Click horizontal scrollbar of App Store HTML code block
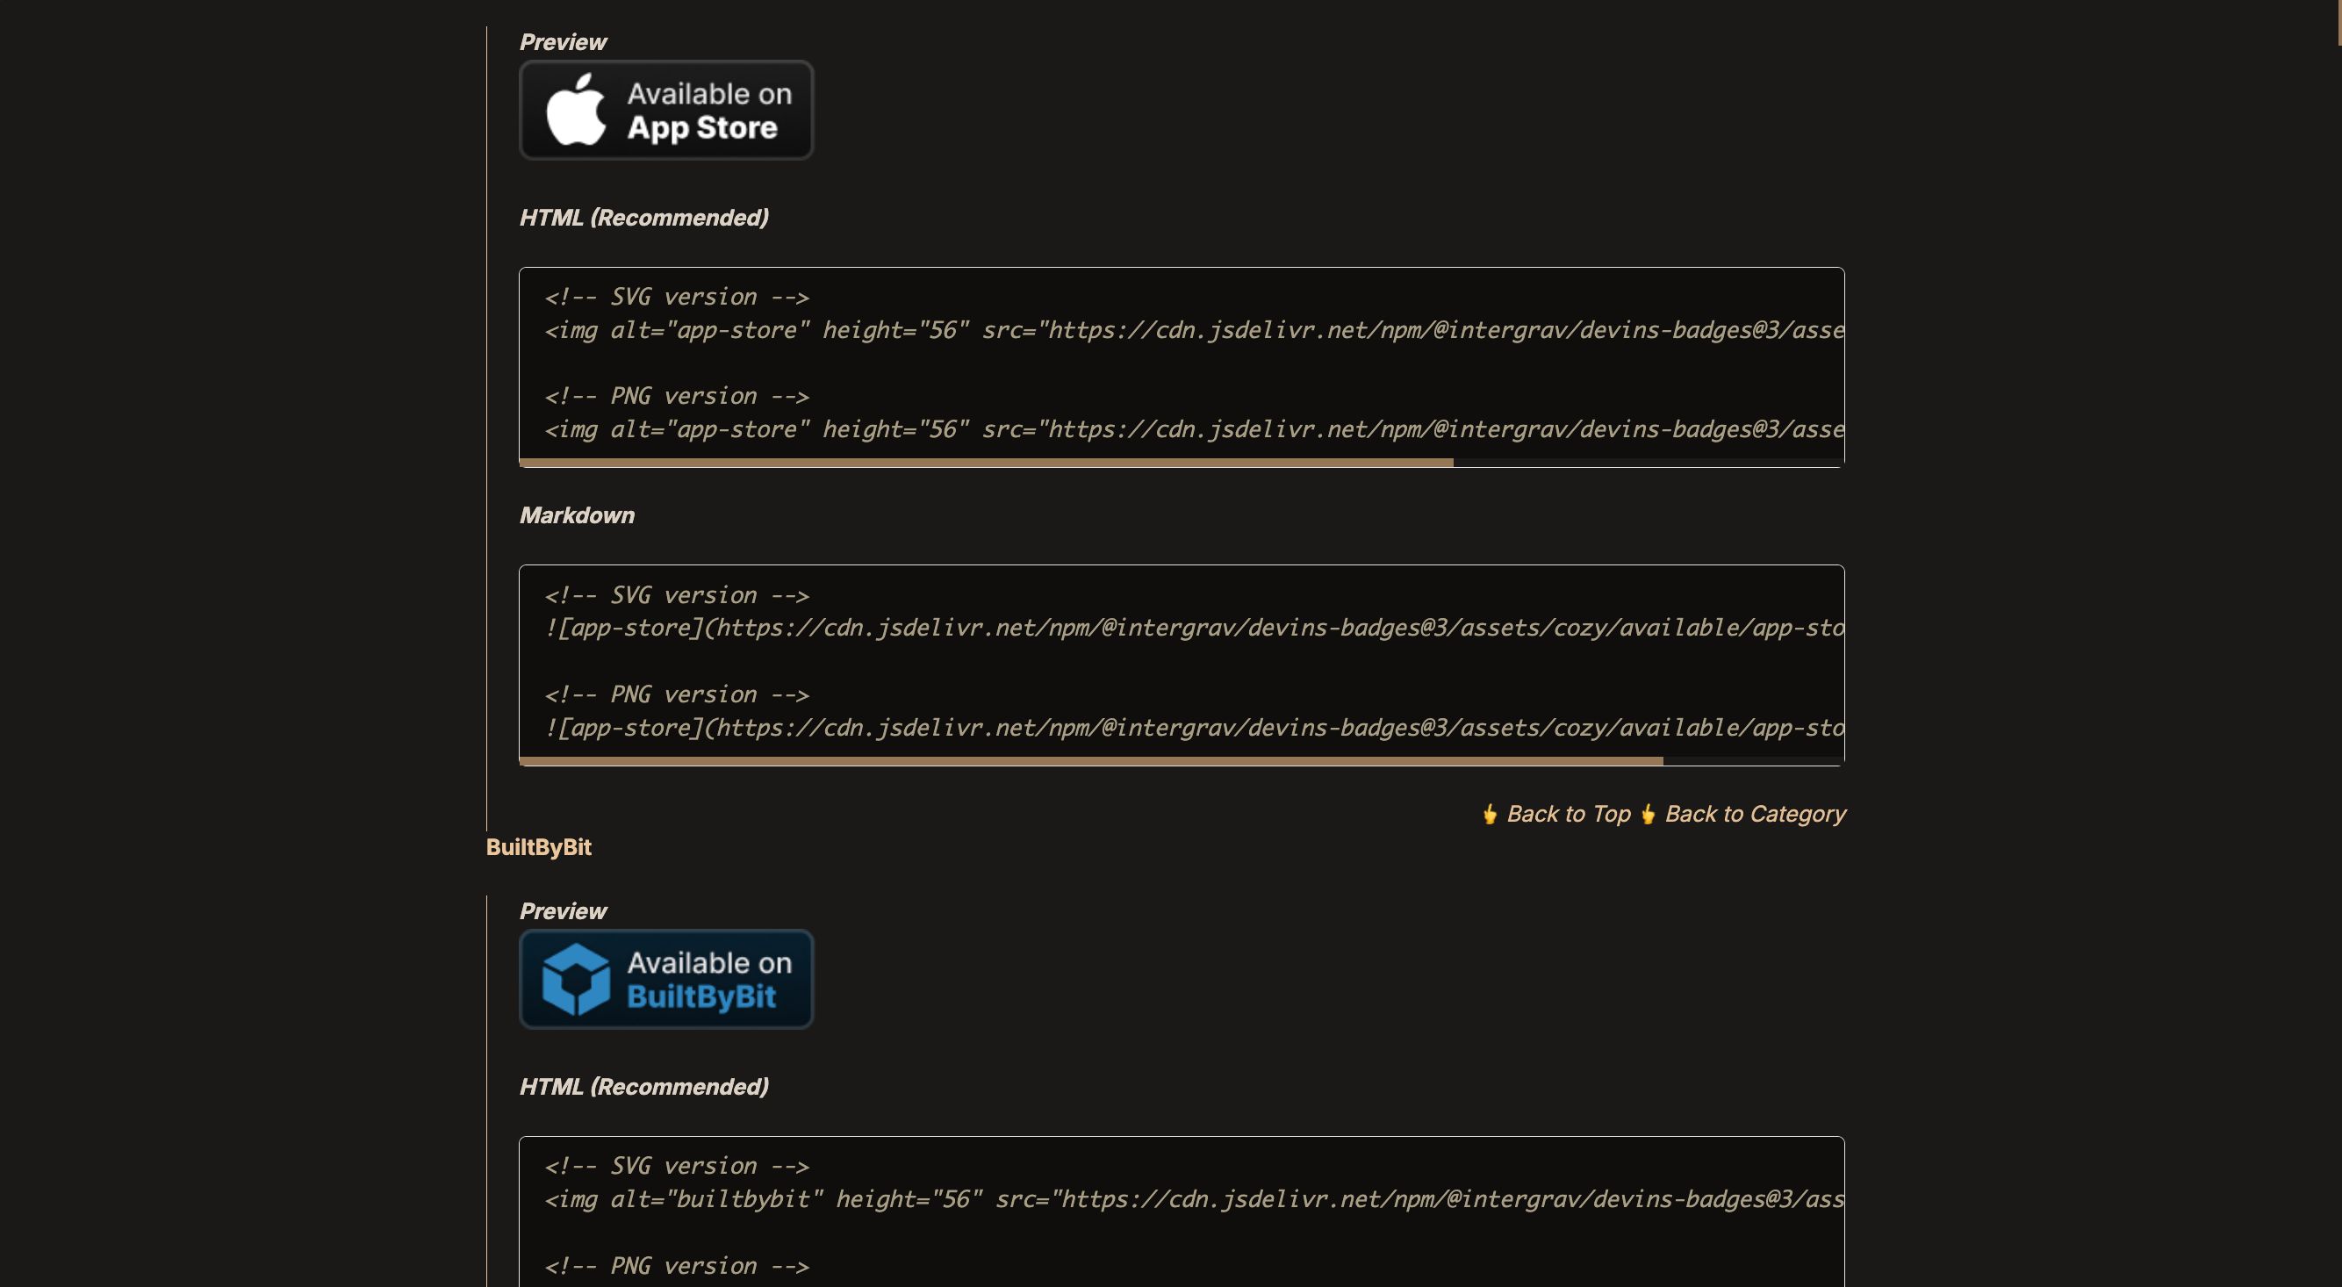This screenshot has height=1287, width=2342. [x=986, y=463]
